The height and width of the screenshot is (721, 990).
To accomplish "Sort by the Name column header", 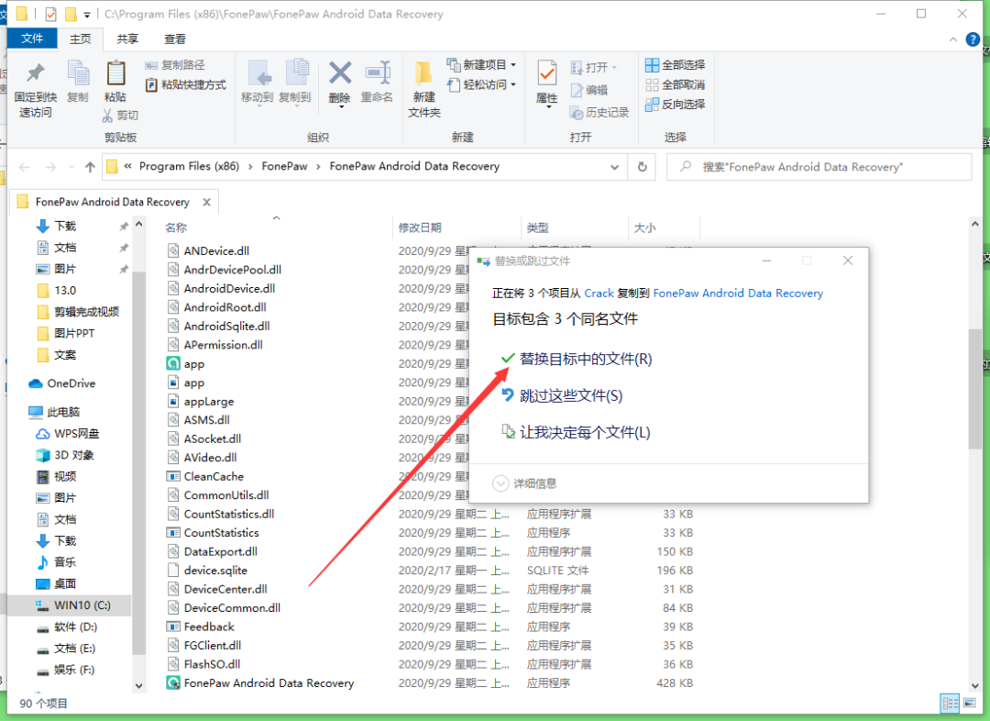I will coord(176,227).
